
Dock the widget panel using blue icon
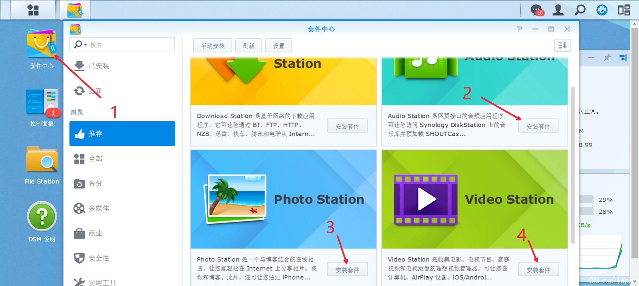pyautogui.click(x=623, y=58)
